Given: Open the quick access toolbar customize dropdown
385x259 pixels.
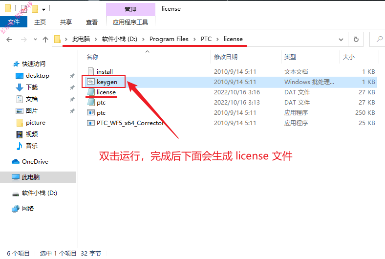Looking at the screenshot, I should [x=43, y=9].
